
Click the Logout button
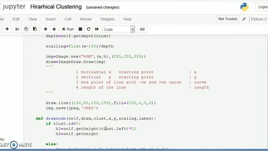pyautogui.click(x=262, y=7)
